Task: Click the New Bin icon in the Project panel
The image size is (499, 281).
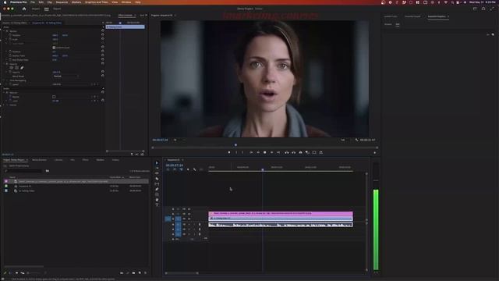Action: (x=133, y=273)
